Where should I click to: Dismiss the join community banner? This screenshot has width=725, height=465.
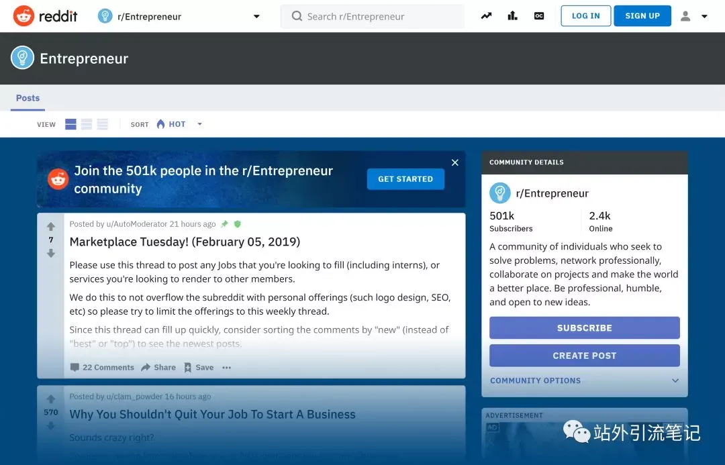click(x=455, y=162)
